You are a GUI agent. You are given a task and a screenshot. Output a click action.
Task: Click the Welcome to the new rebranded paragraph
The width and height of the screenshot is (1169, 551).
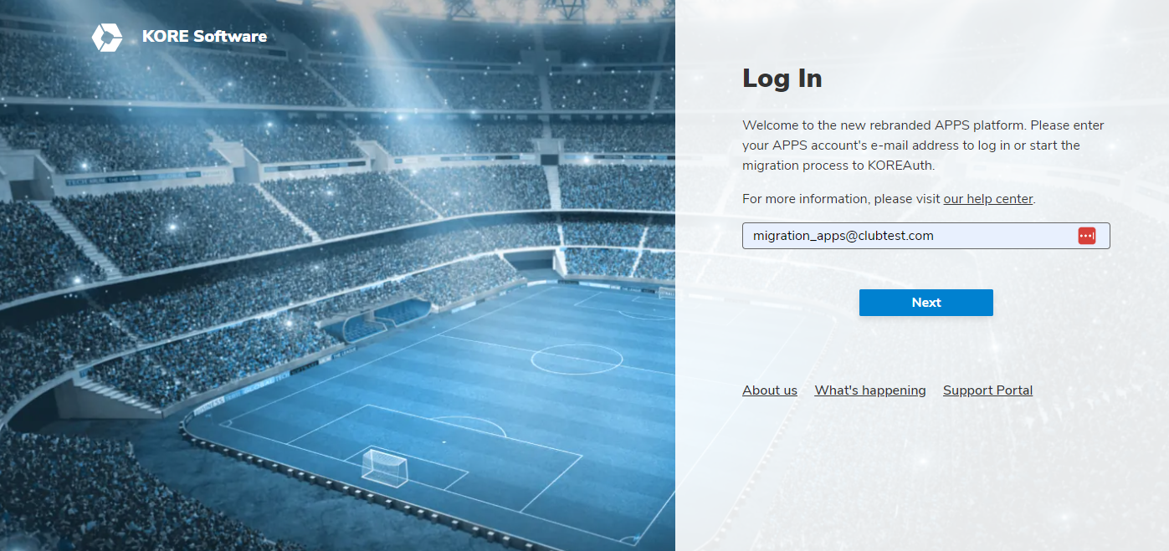(x=923, y=145)
